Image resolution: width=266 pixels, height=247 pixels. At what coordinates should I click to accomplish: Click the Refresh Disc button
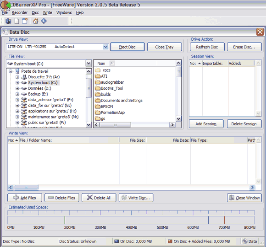pos(207,47)
